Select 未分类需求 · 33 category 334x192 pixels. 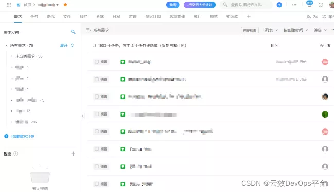[29, 56]
